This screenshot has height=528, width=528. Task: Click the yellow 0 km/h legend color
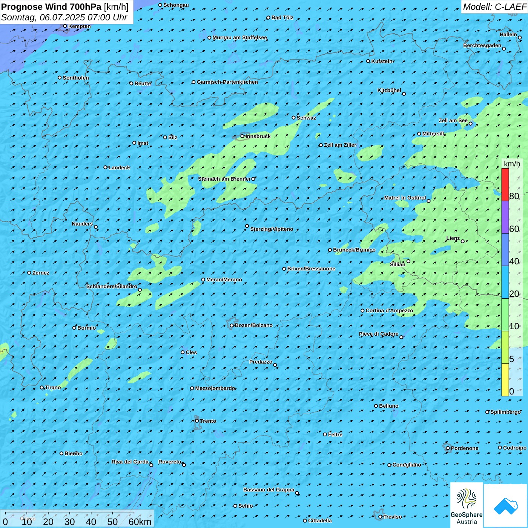click(505, 380)
